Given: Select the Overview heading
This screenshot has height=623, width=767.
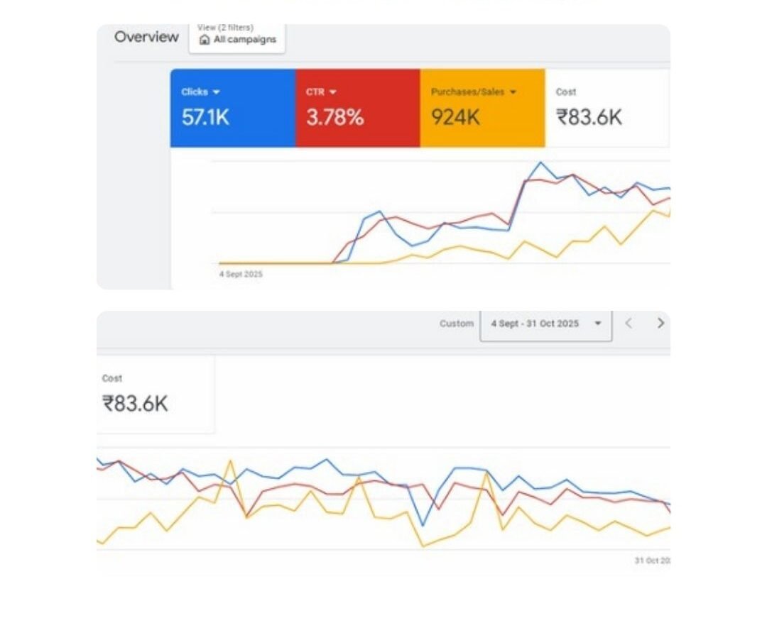Looking at the screenshot, I should [x=146, y=37].
